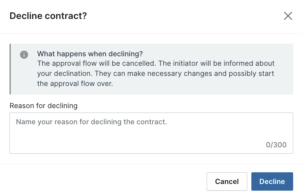Click the 'Reason for declining' field label
The height and width of the screenshot is (196, 302).
44,106
